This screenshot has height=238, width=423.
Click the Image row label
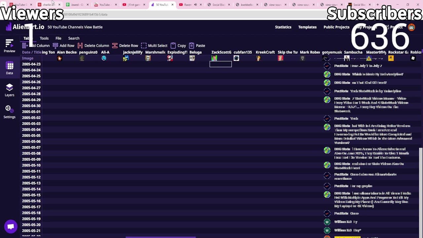[28, 58]
